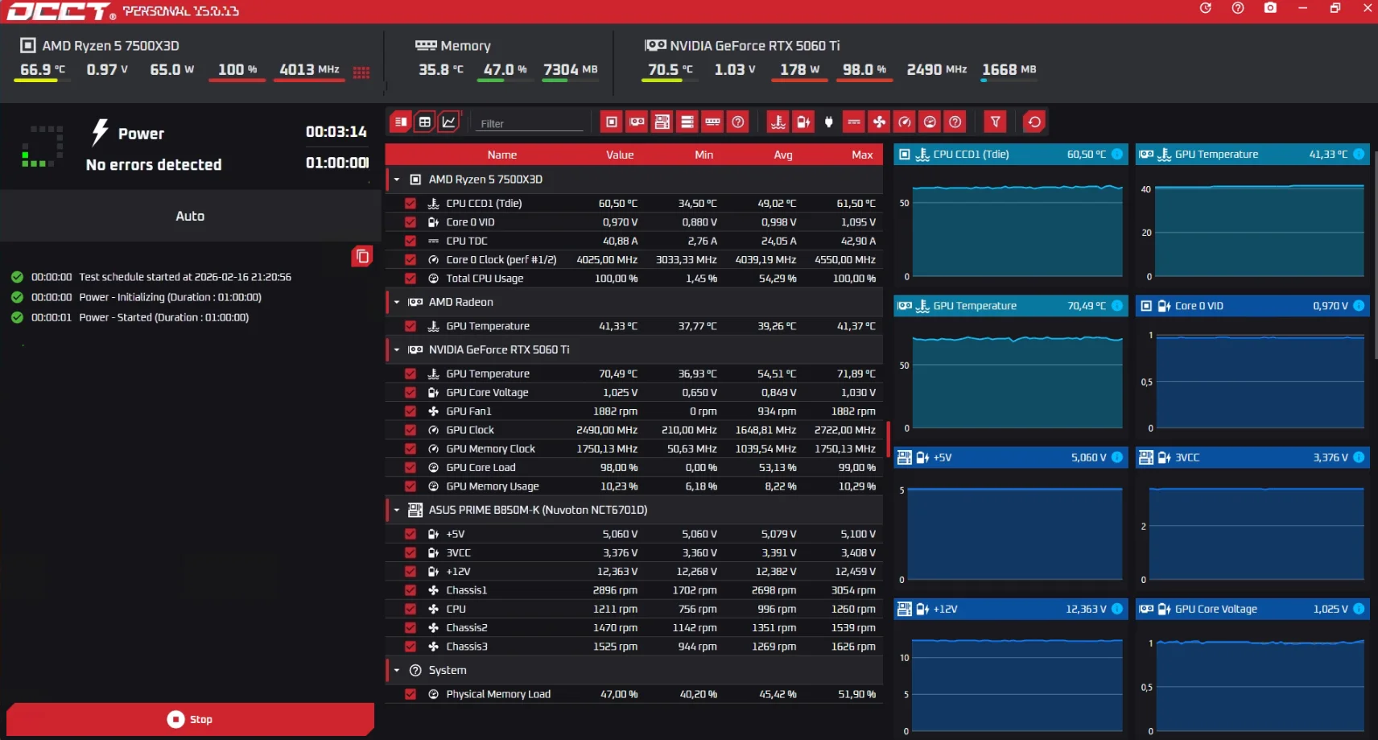Toggle the current sensor type icon
The image size is (1378, 740).
click(x=854, y=122)
